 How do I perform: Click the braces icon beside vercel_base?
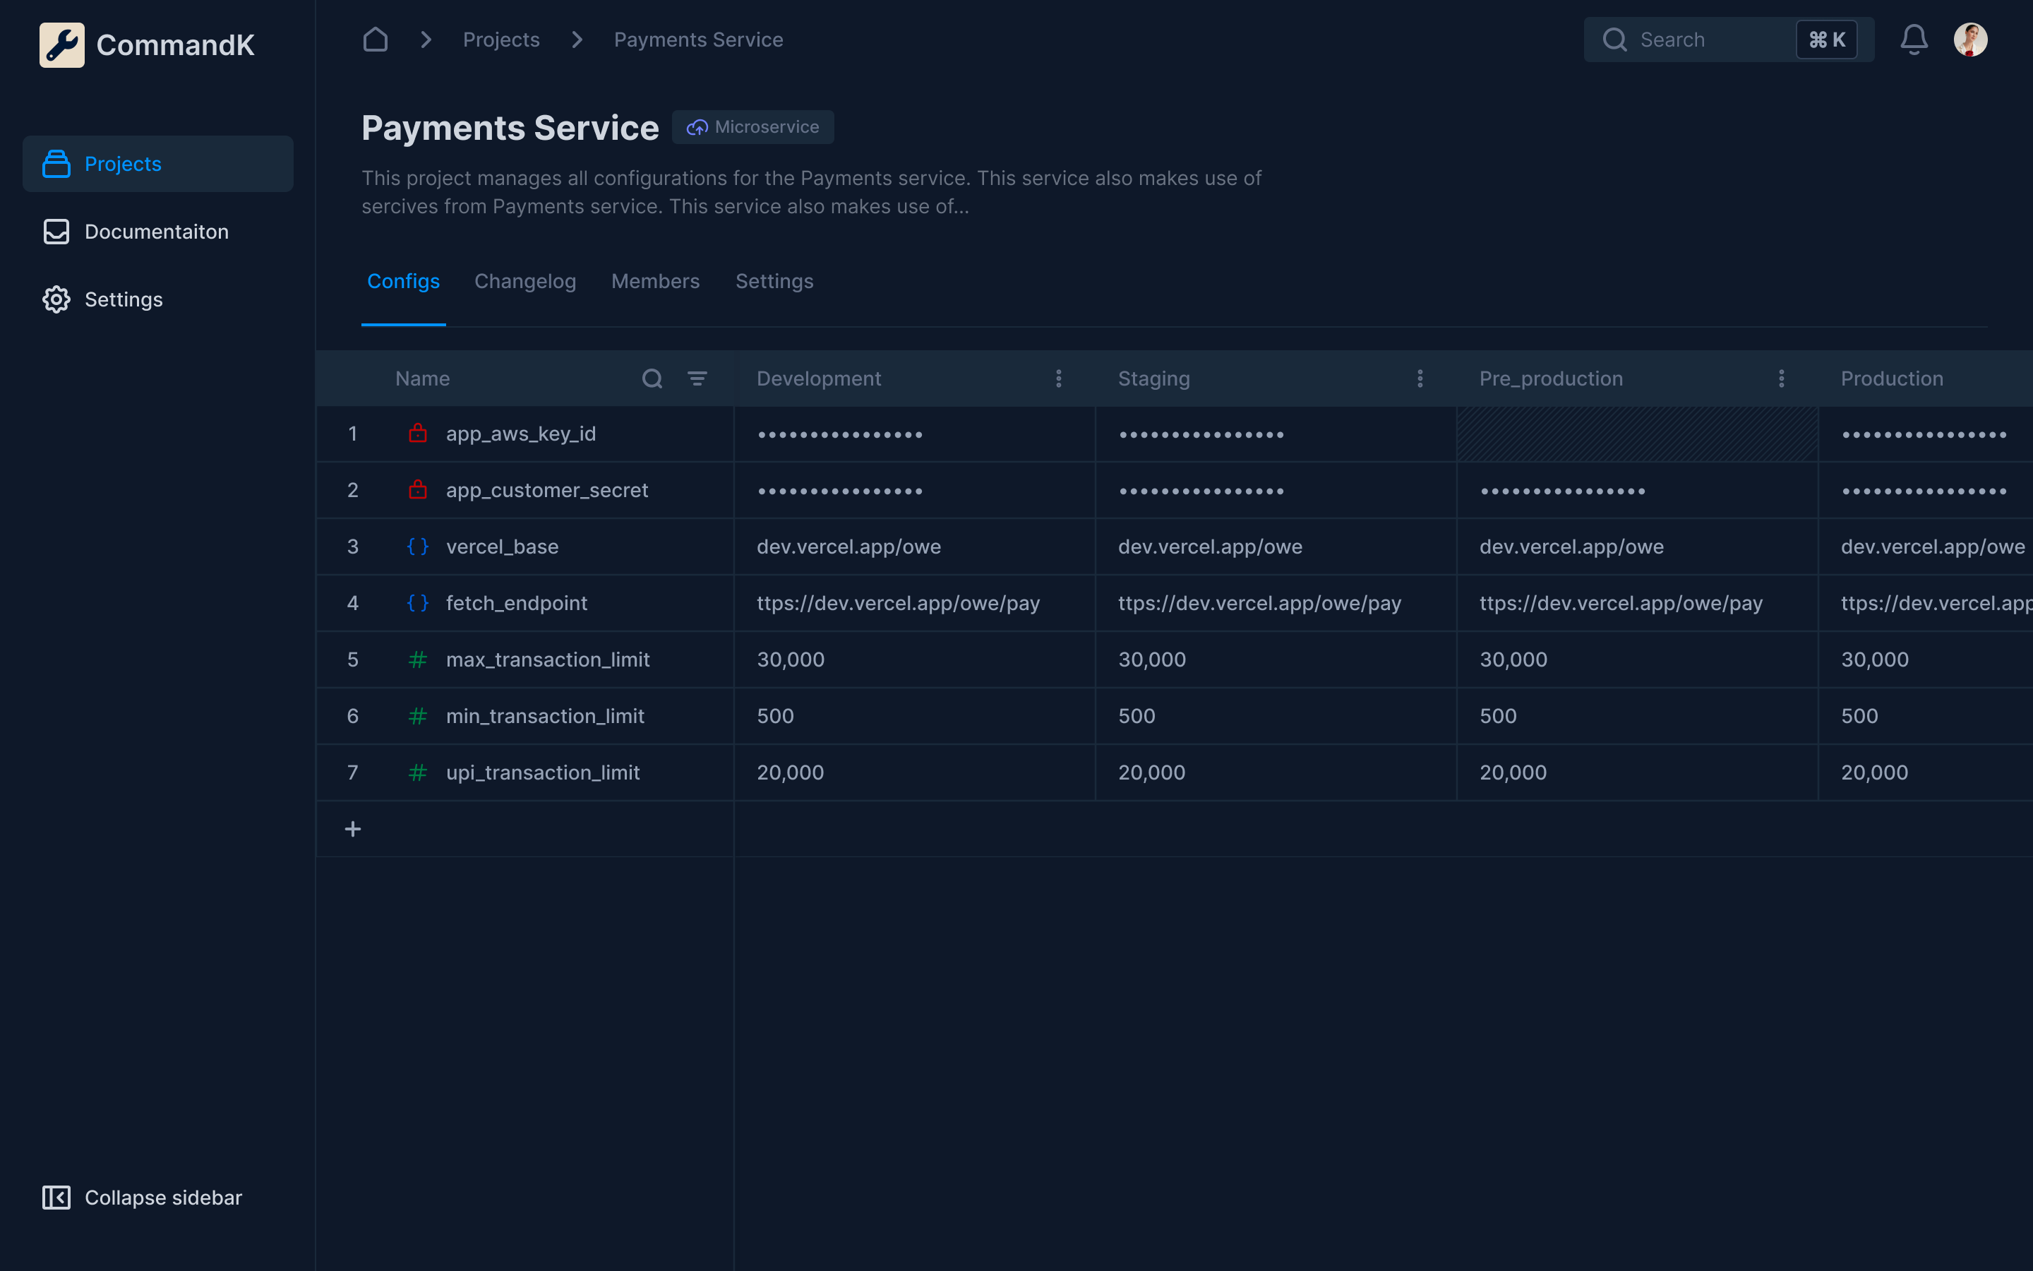point(417,547)
